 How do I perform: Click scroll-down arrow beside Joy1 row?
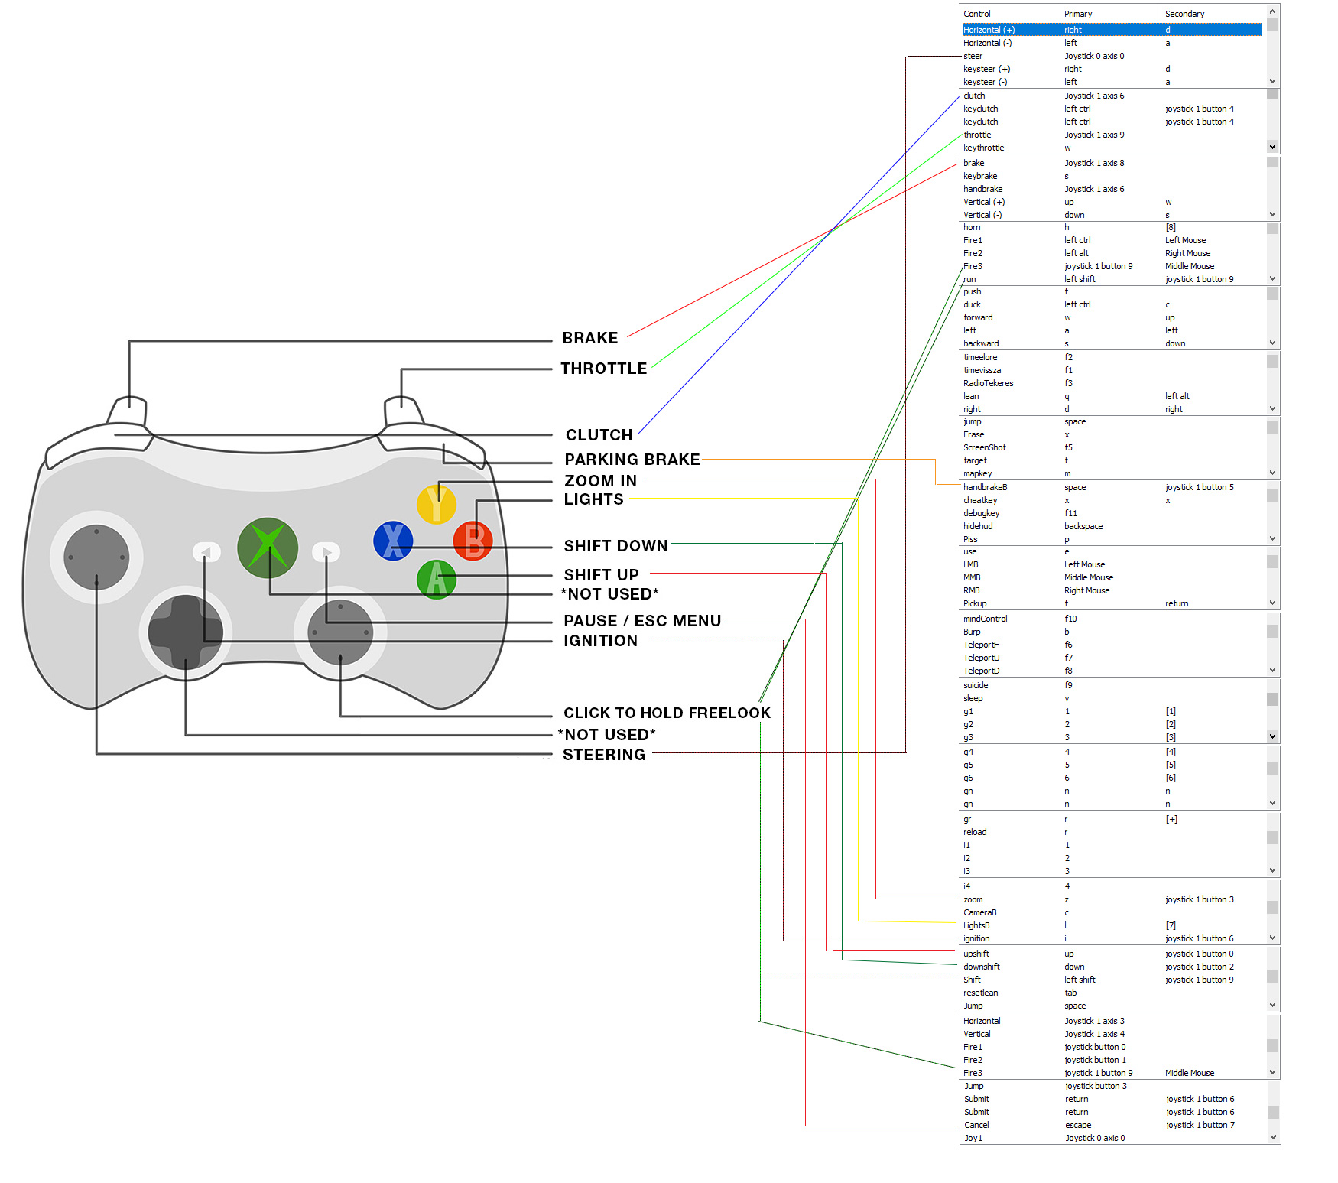tap(1273, 1137)
